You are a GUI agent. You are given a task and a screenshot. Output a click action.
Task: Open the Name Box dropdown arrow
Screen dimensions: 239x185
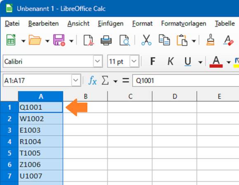76,80
